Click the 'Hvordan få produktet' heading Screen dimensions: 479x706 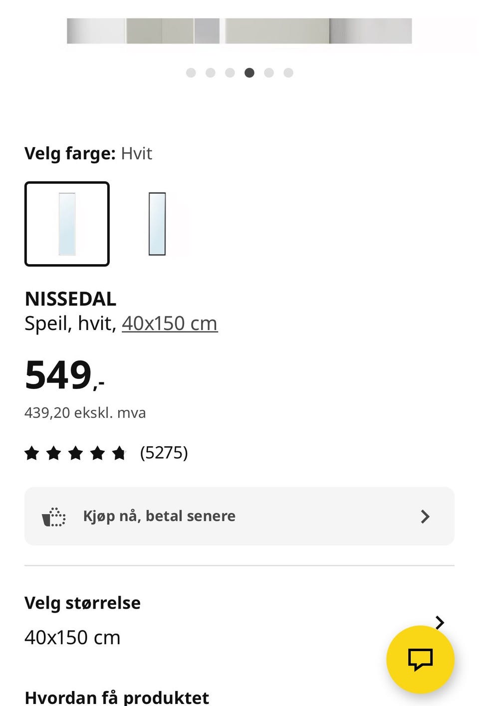click(117, 697)
